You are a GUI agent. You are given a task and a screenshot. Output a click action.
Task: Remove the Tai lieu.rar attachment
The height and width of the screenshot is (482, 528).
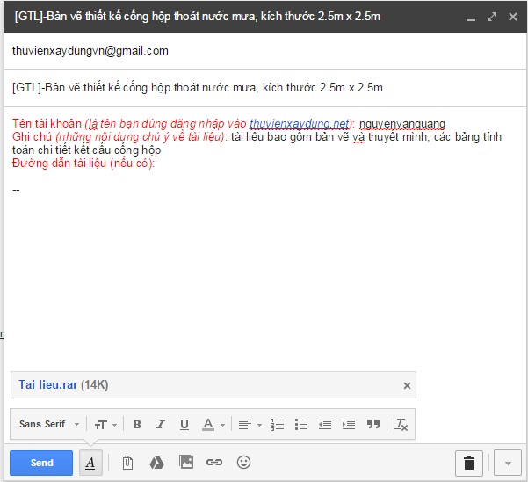(x=407, y=385)
